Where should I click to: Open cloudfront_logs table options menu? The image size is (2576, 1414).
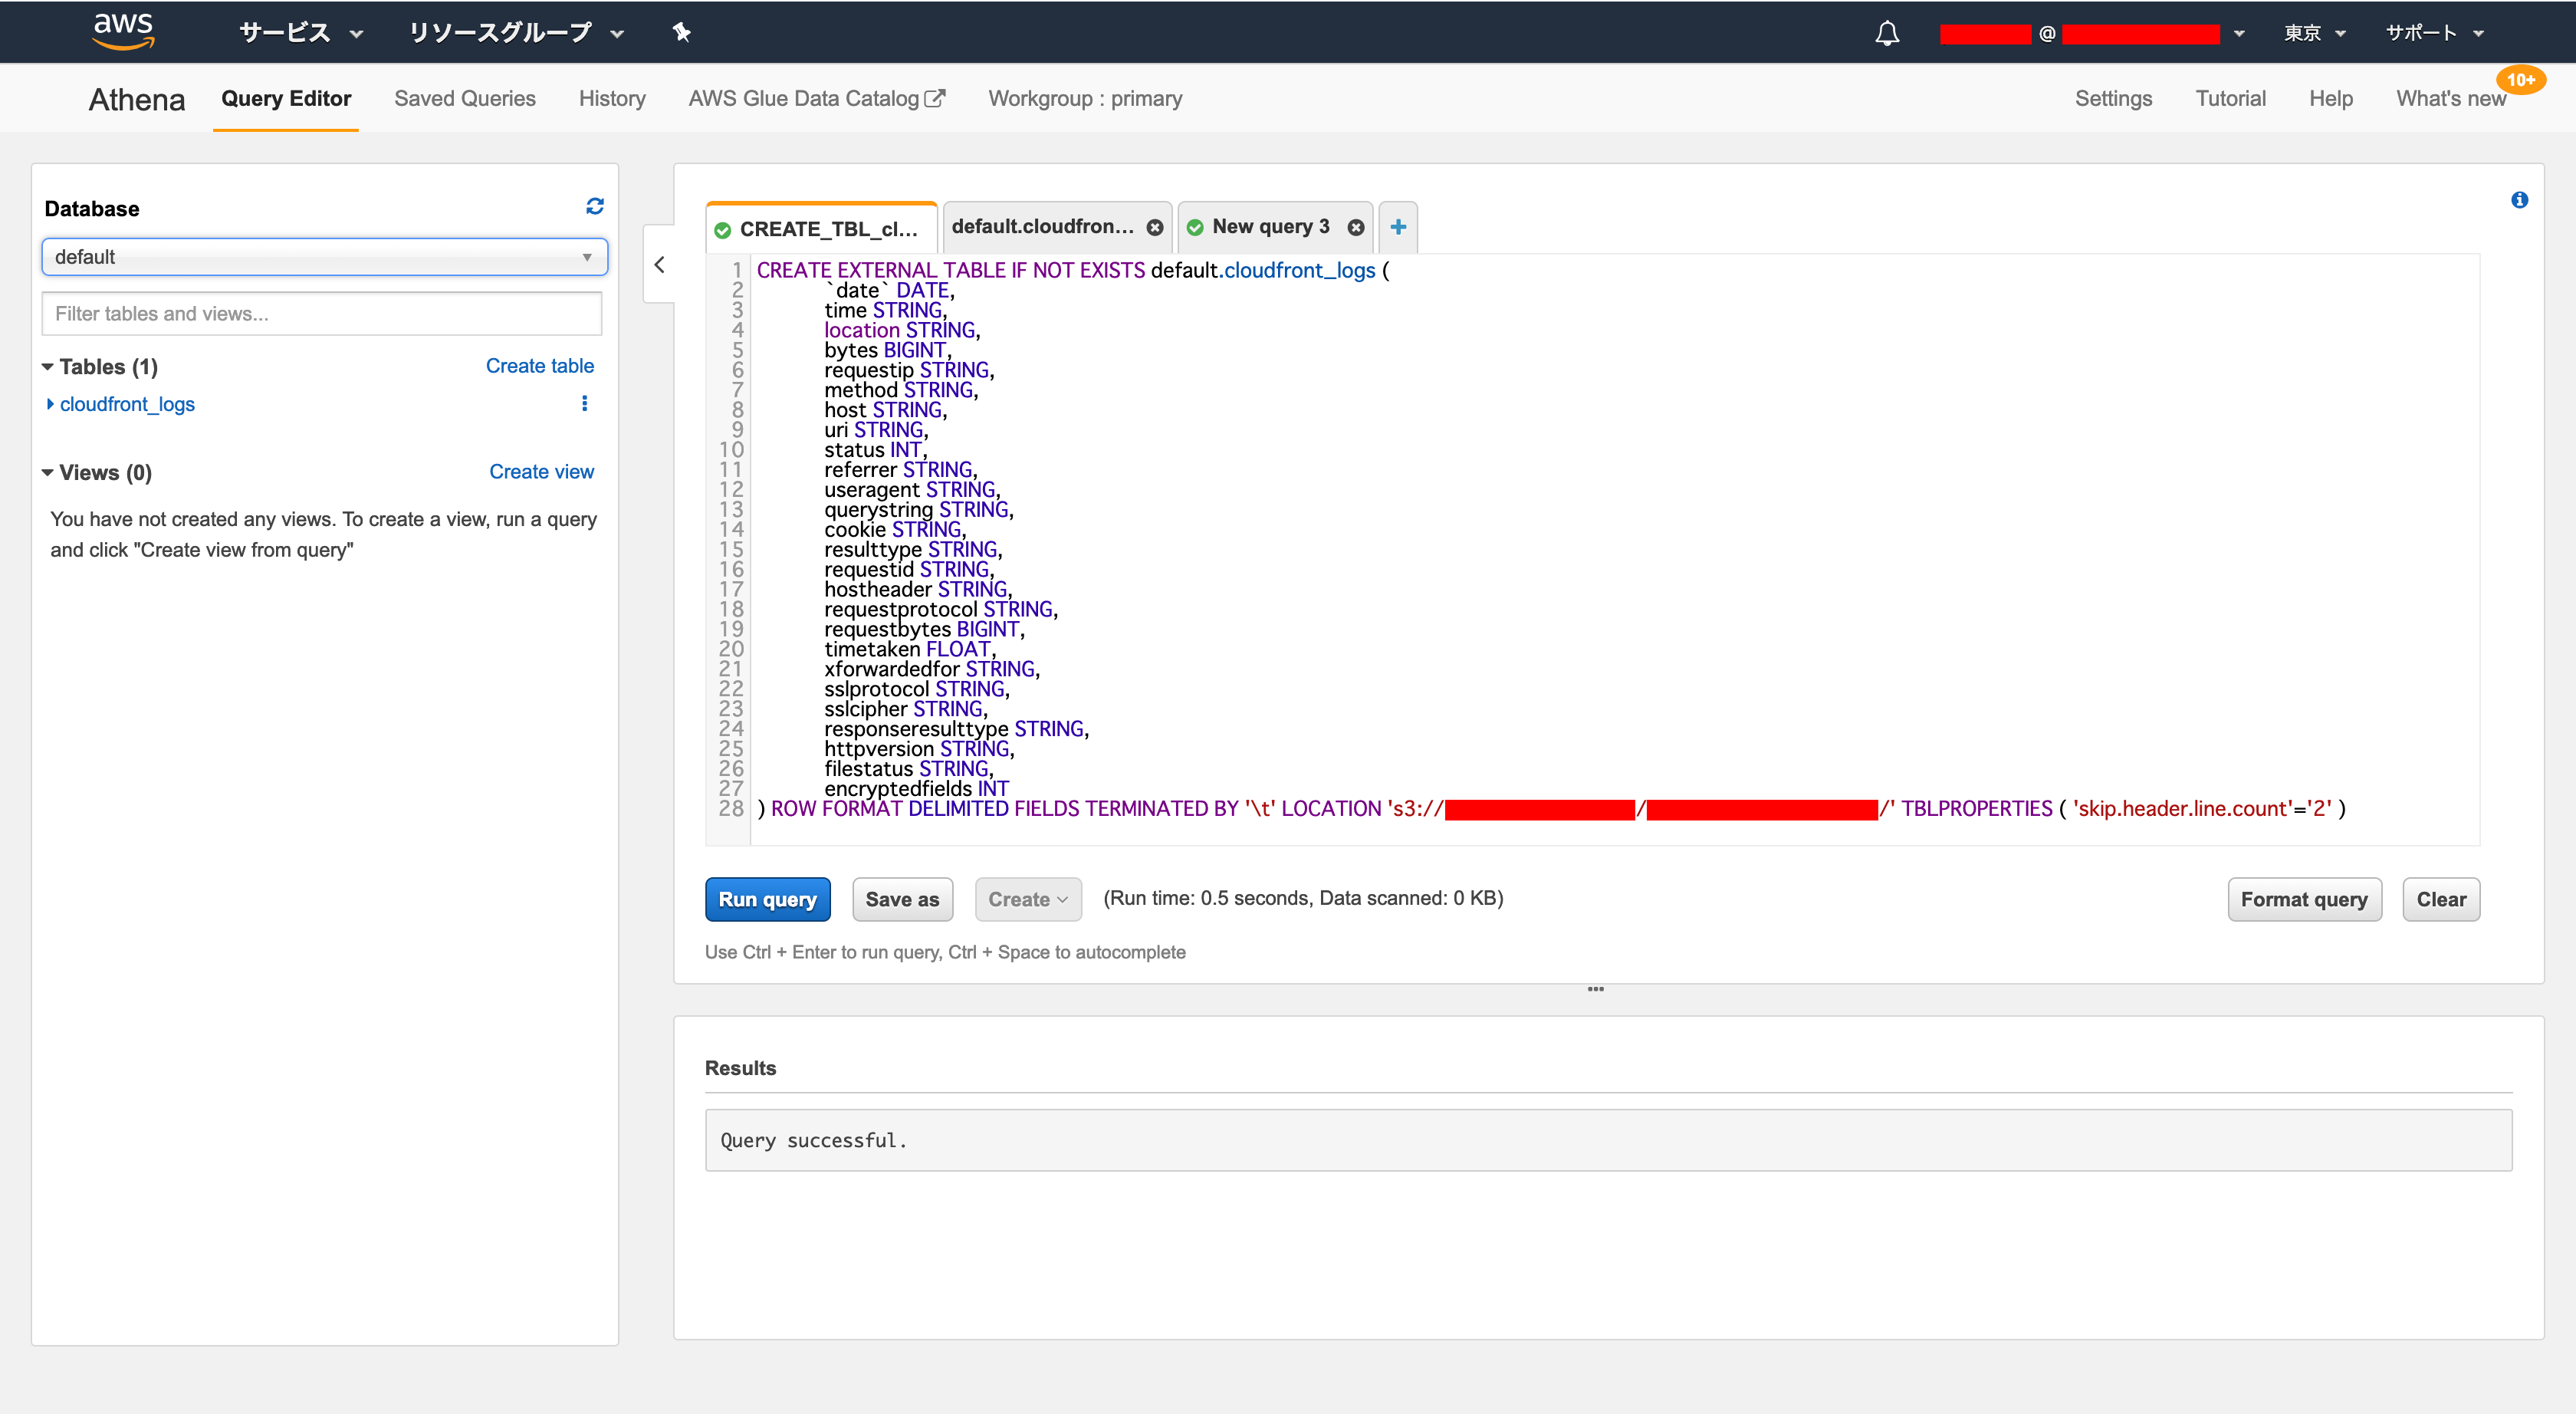point(584,403)
